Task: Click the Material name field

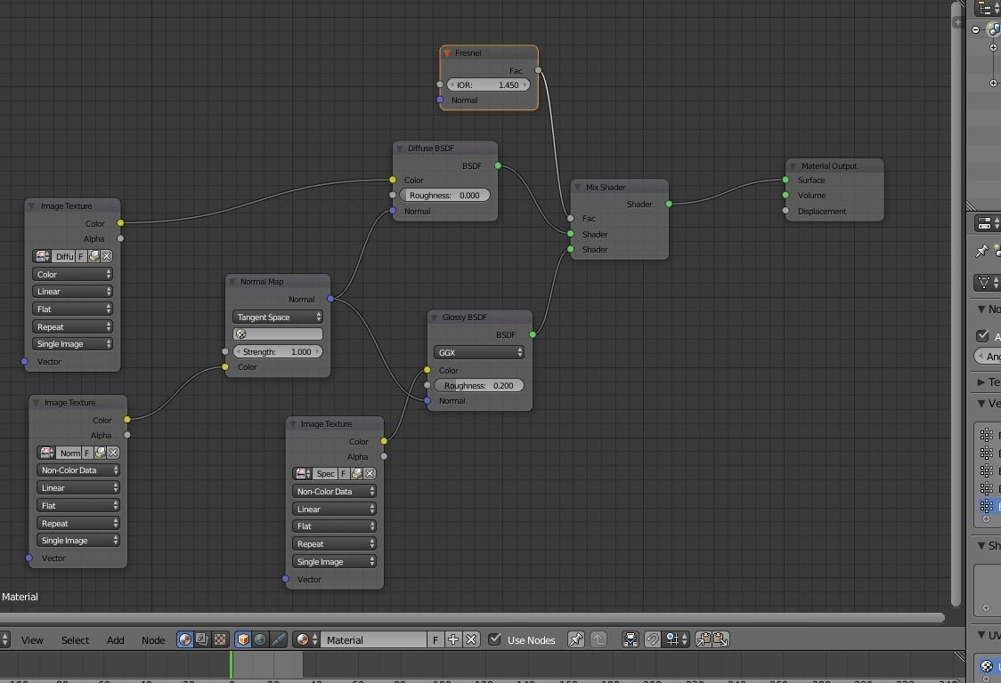Action: [373, 639]
